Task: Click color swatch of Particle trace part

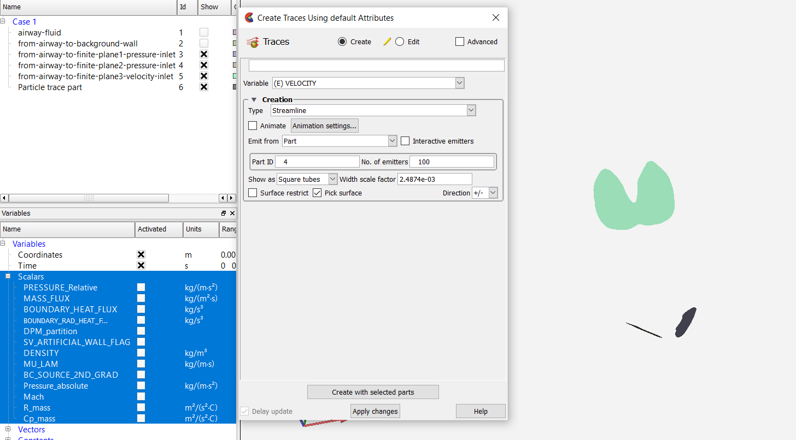Action: click(235, 87)
